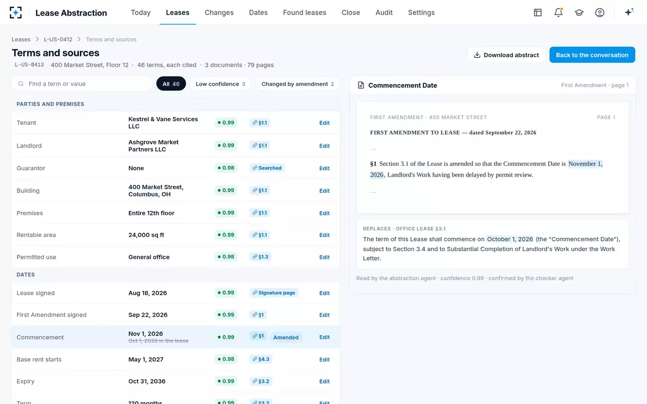Image resolution: width=647 pixels, height=404 pixels.
Task: Click L-US-0412 breadcrumb link
Action: coord(58,39)
